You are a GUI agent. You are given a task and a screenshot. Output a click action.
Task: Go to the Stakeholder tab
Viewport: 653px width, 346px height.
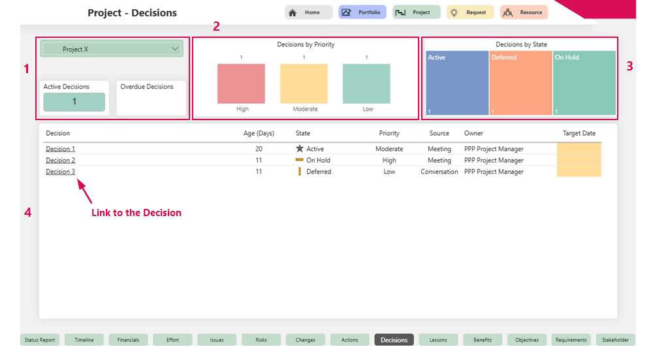tap(615, 339)
